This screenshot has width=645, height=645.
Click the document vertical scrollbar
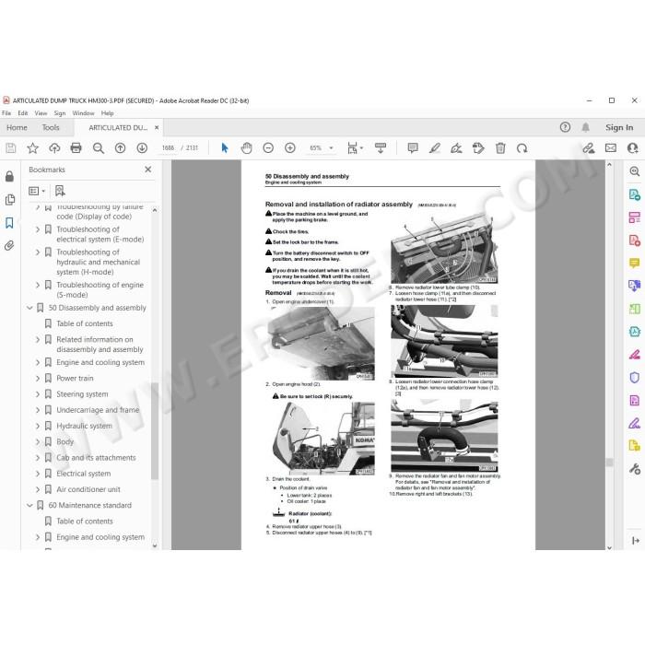point(609,355)
